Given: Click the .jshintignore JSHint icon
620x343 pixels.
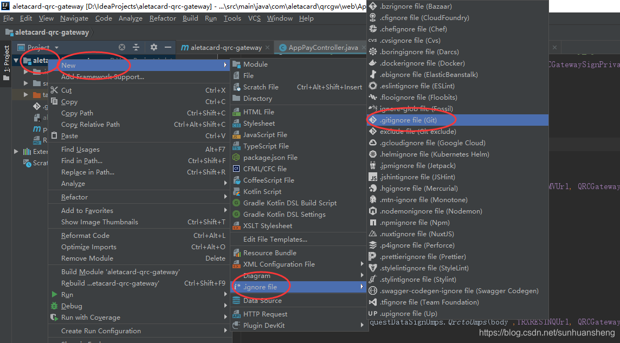Looking at the screenshot, I should (x=373, y=177).
